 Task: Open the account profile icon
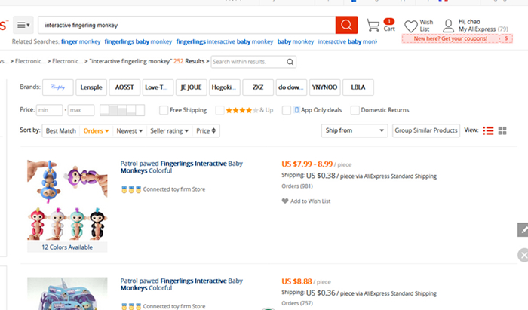tap(448, 26)
